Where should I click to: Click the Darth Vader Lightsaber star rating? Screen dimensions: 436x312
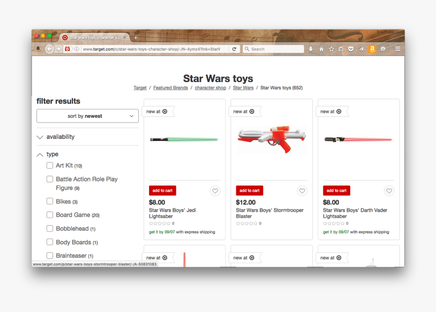pos(334,223)
